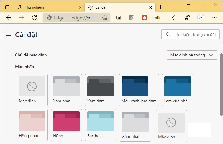Click the red flame extension icon
223x144 pixels.
pyautogui.click(x=145, y=18)
